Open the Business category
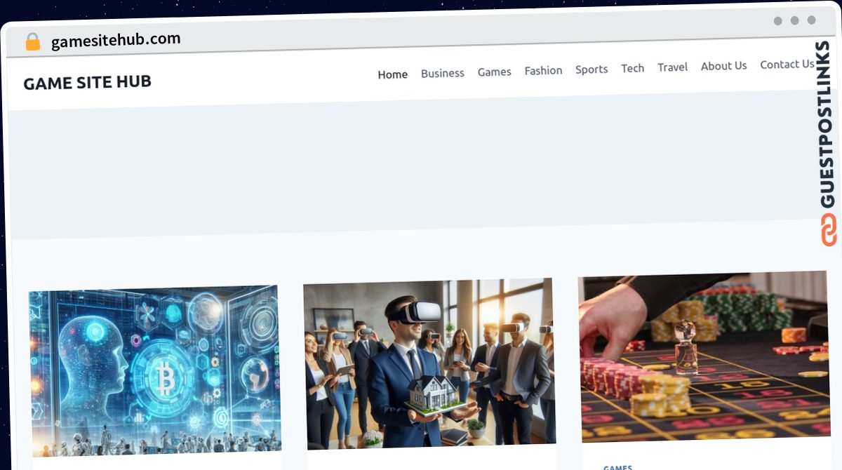 (443, 73)
